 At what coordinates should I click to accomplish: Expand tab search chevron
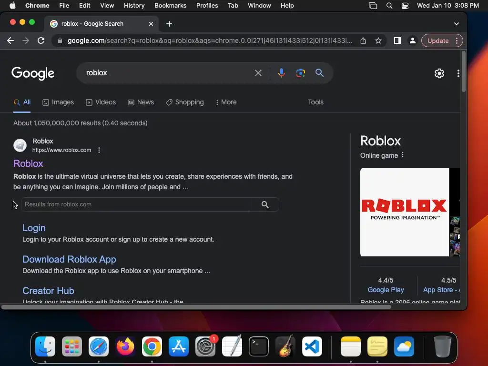click(x=456, y=24)
